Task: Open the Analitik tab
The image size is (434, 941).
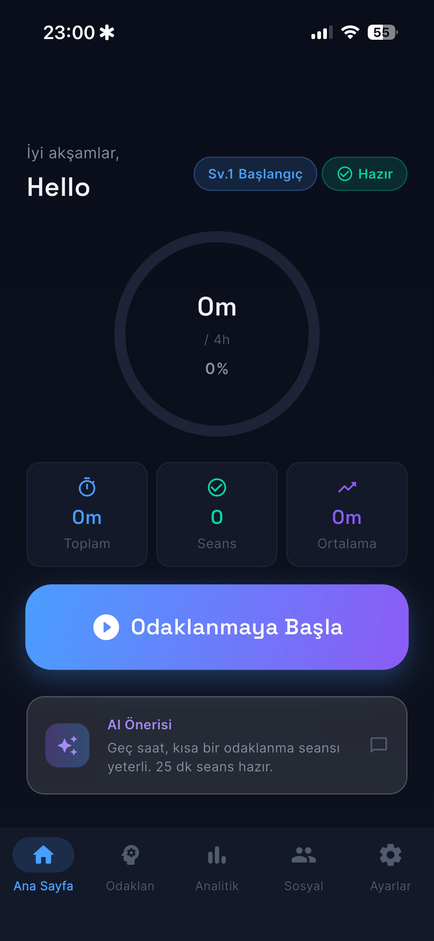Action: coord(217,863)
